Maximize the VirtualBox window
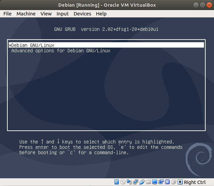Screen dimensions: 214x186 [203, 5]
